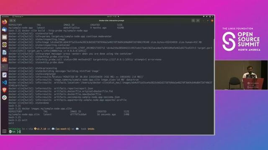Screen dimensions: 268x150
Task: Click the 'v2.7.18' version in prompt
Action: pyautogui.click(x=41, y=129)
